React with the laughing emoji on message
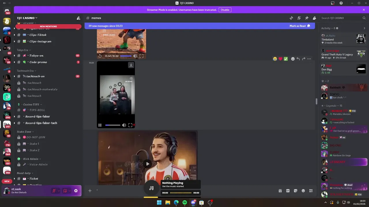This screenshot has height=207, width=369. point(275,59)
